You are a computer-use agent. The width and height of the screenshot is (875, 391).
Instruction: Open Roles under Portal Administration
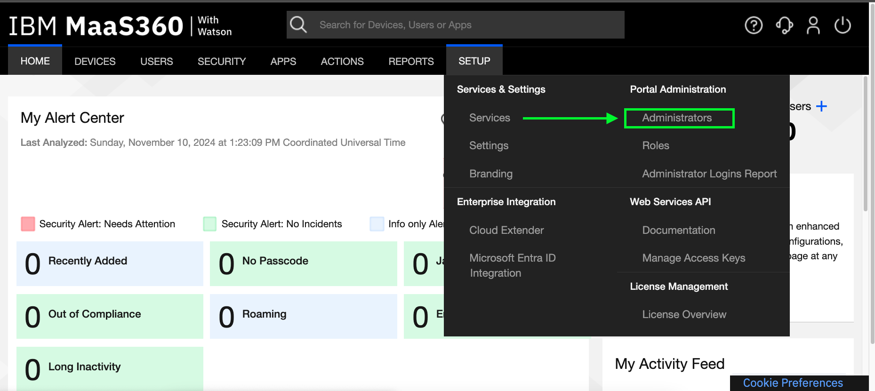[x=656, y=145]
